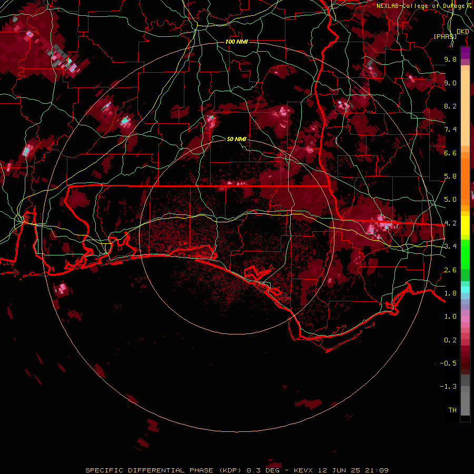This screenshot has height=474, width=474.
Task: Click the 6.6 value on the color scale
Action: [450, 153]
